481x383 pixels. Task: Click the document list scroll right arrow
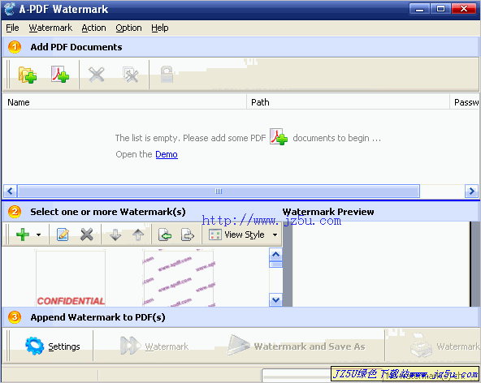471,191
